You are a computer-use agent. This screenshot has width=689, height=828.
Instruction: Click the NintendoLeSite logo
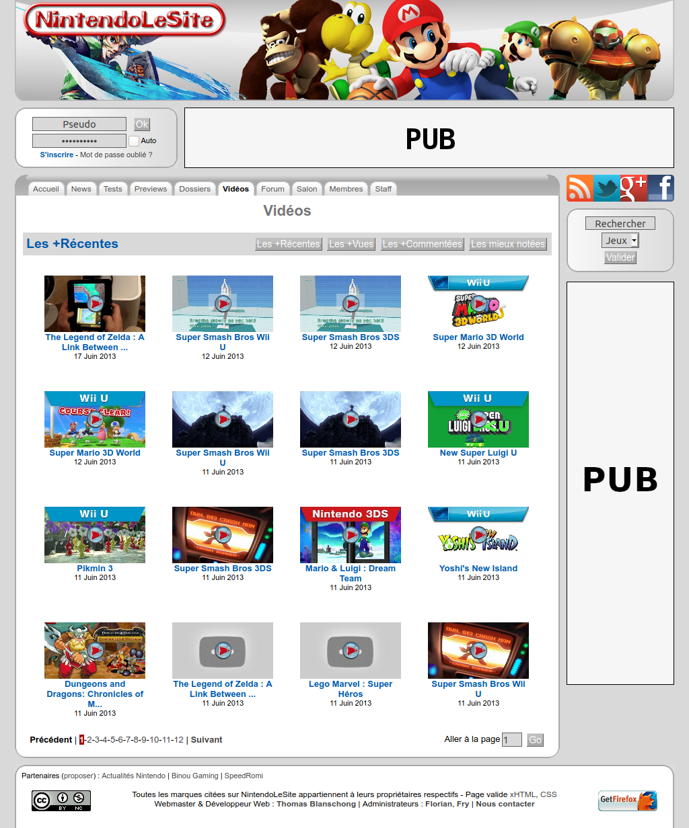124,20
